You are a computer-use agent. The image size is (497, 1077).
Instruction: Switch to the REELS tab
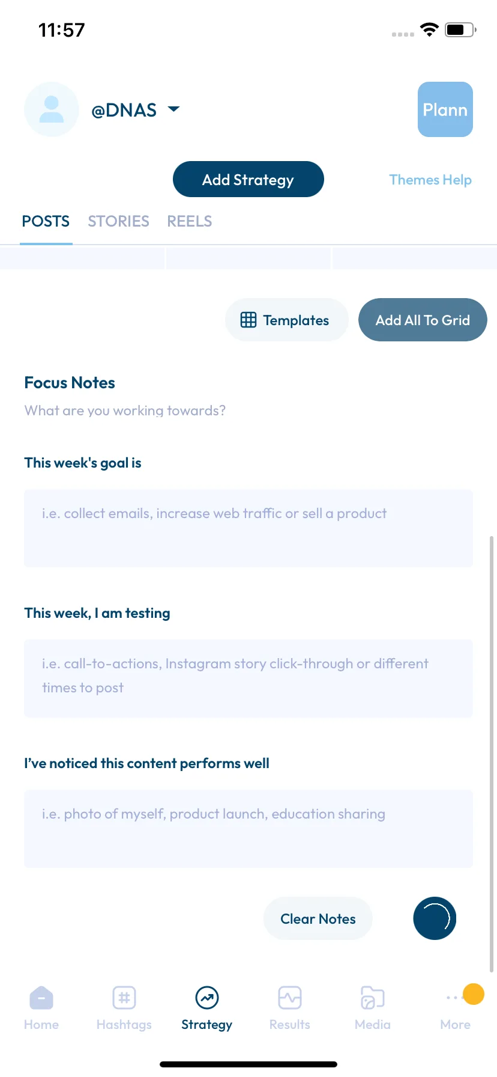click(x=190, y=221)
